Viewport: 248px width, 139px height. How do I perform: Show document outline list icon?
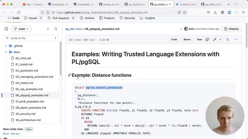click(227, 39)
